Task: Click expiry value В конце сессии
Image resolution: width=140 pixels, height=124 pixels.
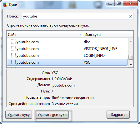Action: tap(65, 104)
